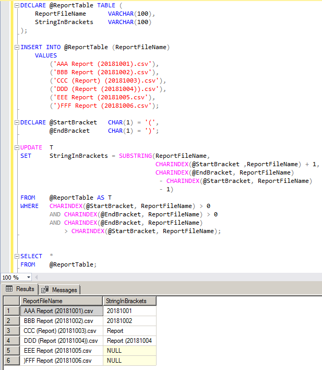Click the VALUES keyword in the editor
322x370 pixels.
pyautogui.click(x=46, y=55)
